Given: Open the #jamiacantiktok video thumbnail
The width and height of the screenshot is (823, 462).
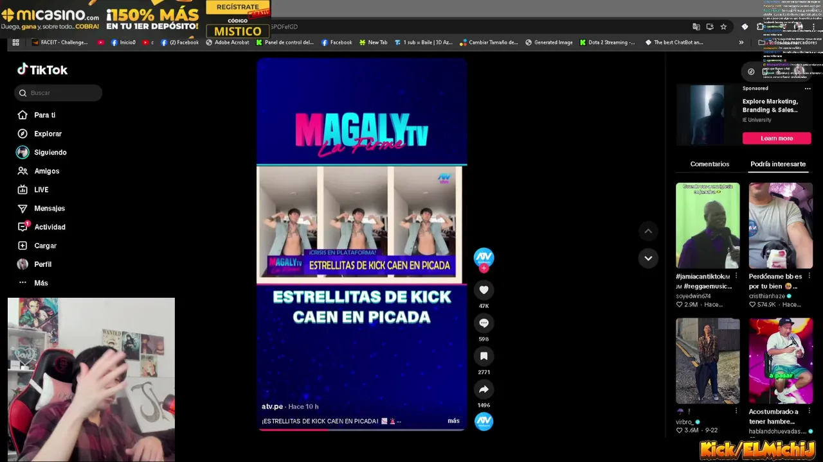Looking at the screenshot, I should point(707,225).
